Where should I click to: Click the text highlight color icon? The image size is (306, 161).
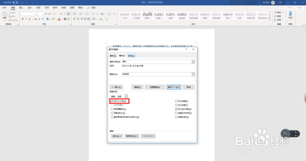pyautogui.click(x=53, y=19)
